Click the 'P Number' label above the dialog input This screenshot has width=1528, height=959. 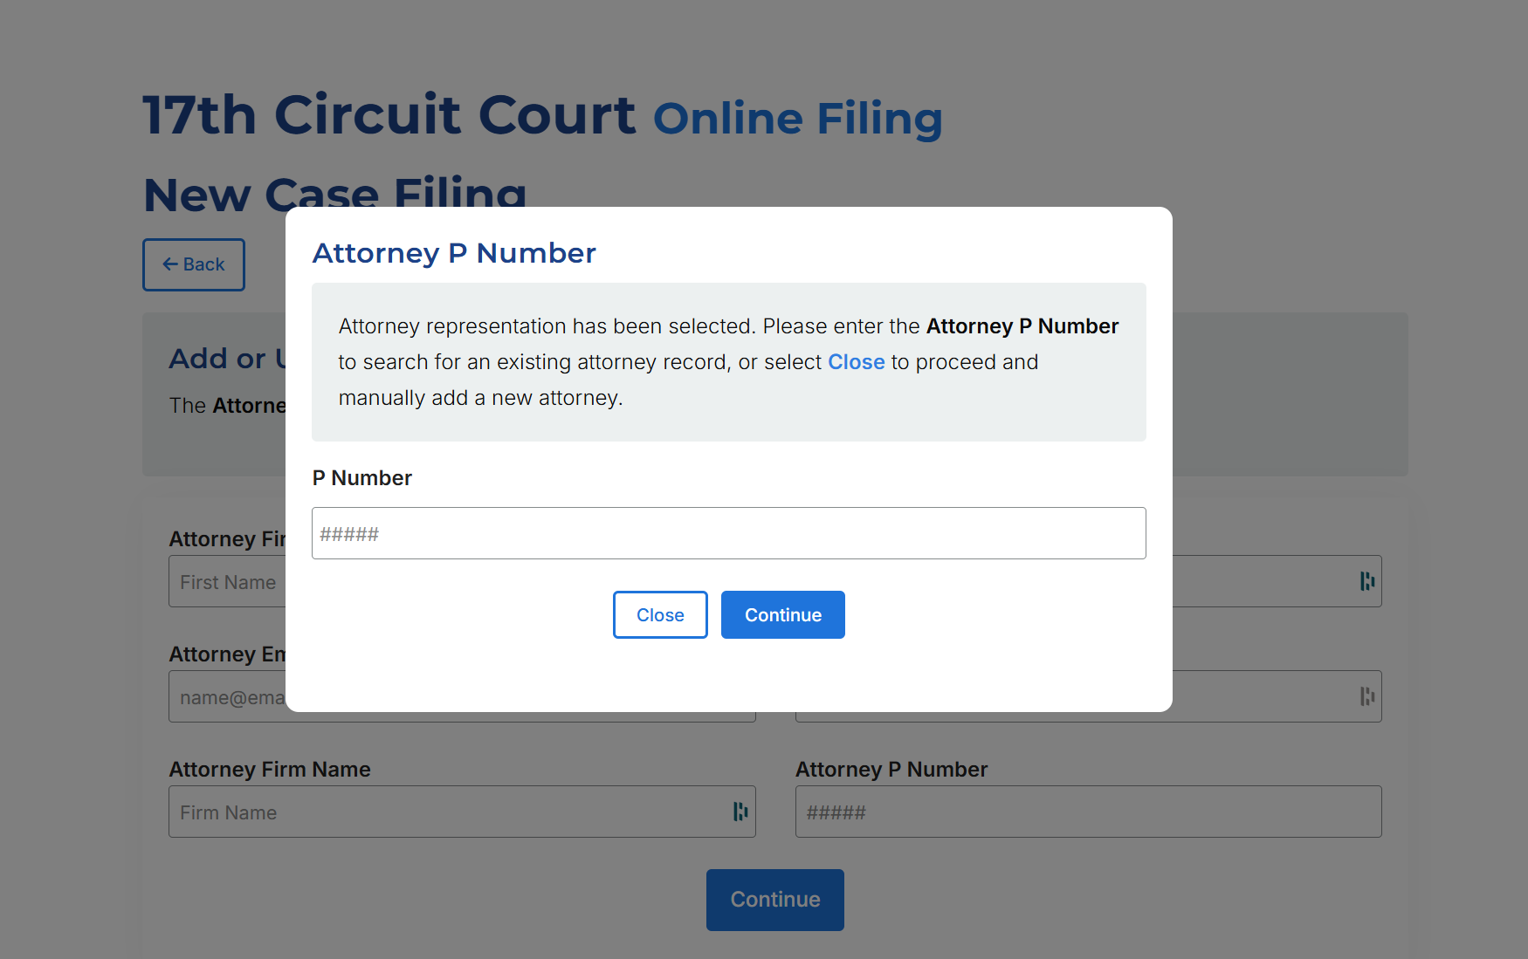pos(361,478)
